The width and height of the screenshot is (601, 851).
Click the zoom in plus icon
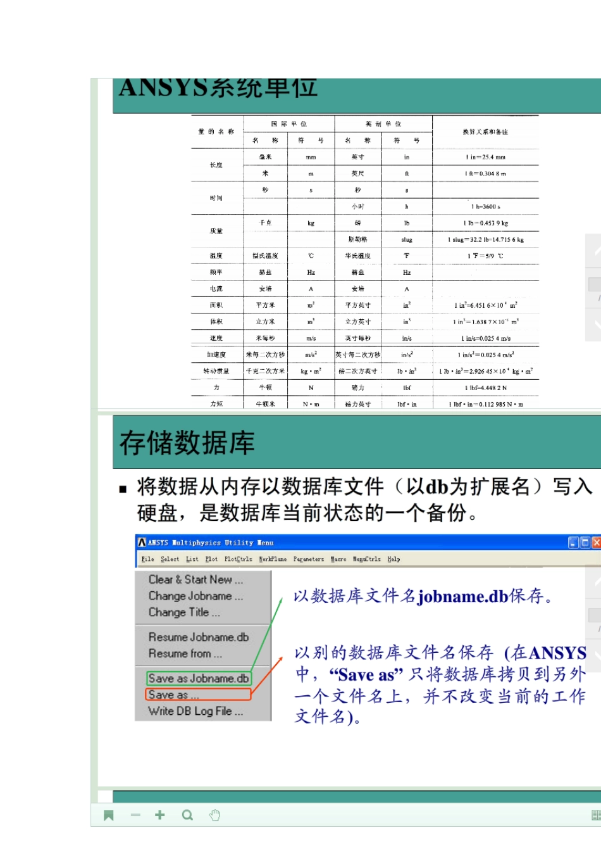pos(160,815)
